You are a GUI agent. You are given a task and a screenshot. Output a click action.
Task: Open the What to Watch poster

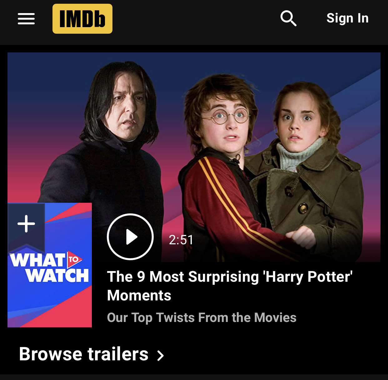click(x=50, y=265)
